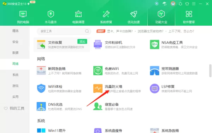Click the umbrella icon in title bar
Image resolution: width=212 pixels, height=133 pixels.
[x=165, y=4]
